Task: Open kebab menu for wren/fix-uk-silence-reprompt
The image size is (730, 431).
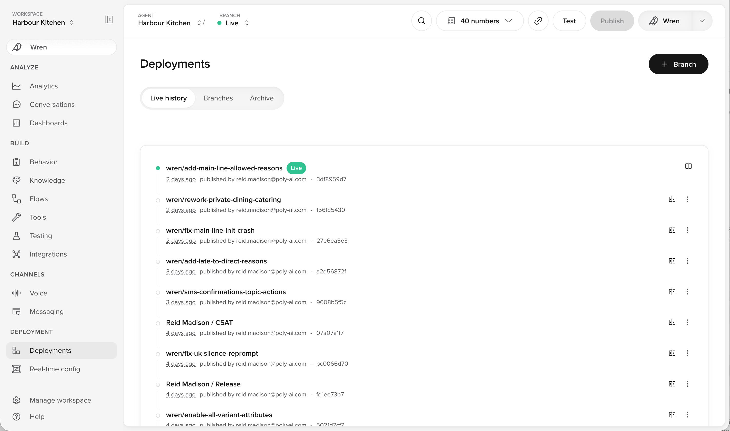Action: [x=687, y=353]
